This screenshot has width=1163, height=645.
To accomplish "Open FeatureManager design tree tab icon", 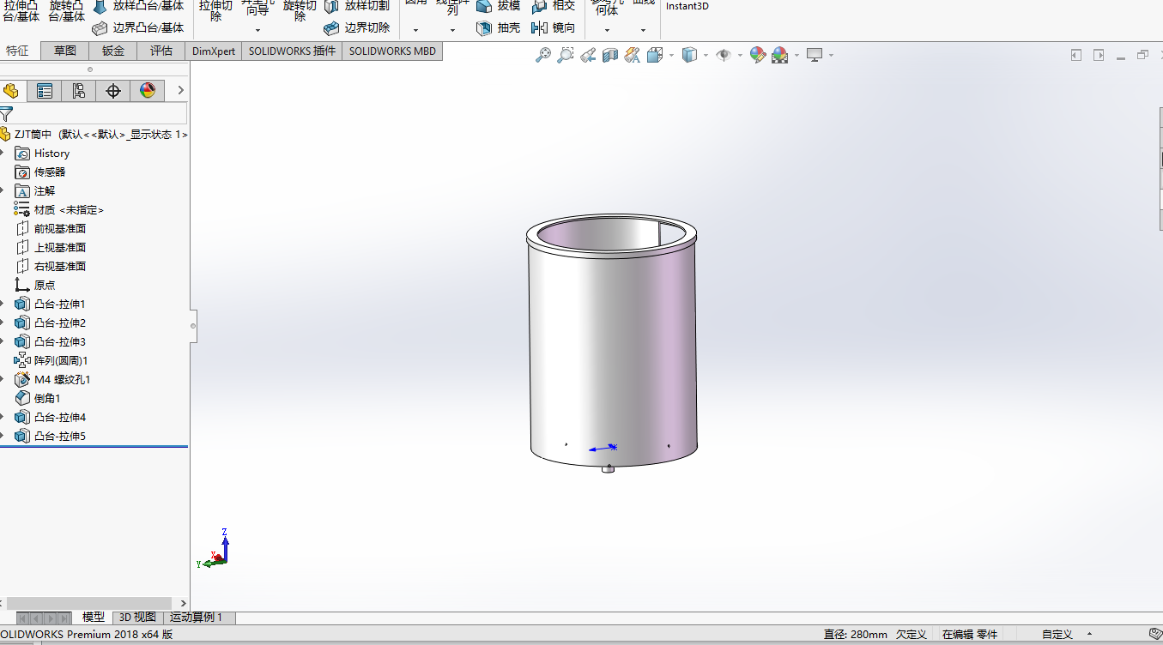I will tap(11, 91).
